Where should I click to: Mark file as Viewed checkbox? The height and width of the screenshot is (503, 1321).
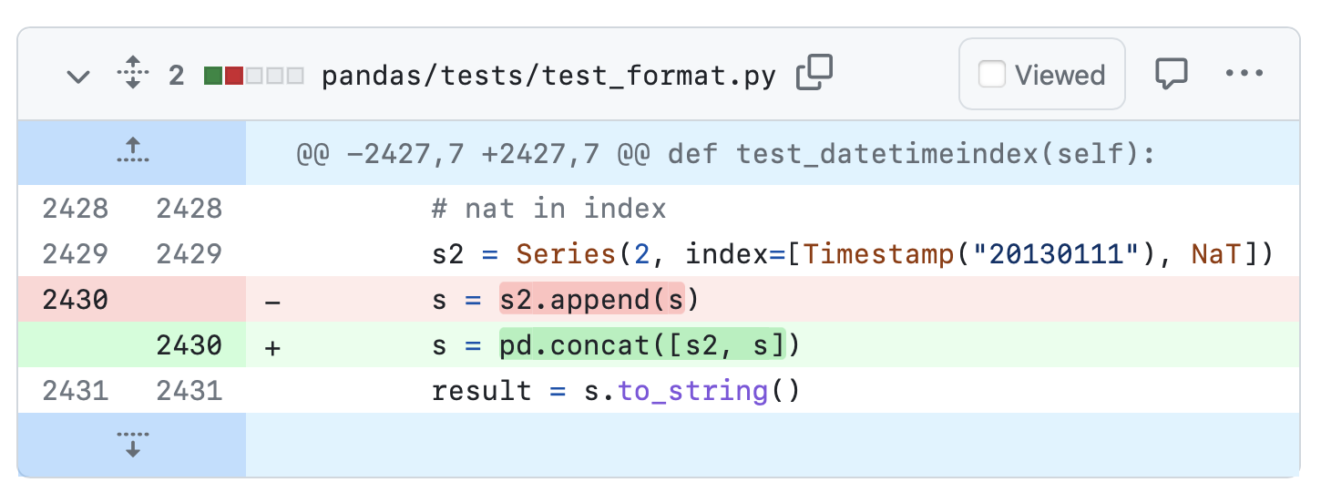(x=991, y=74)
